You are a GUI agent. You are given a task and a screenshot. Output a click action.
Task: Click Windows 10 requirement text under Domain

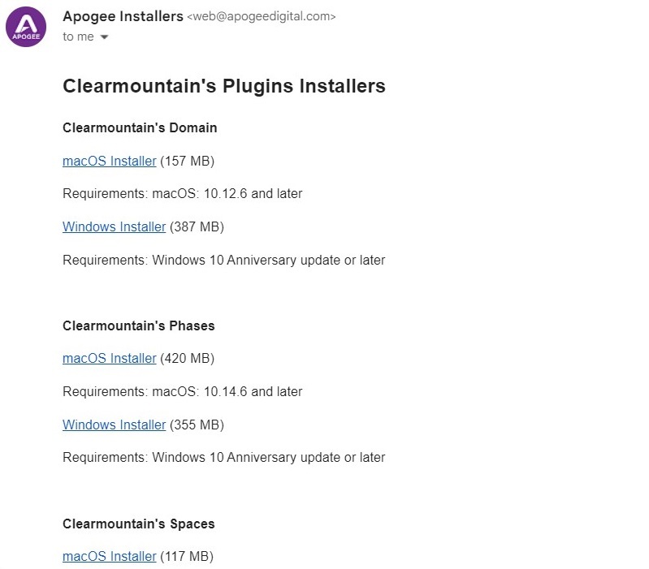[223, 261]
